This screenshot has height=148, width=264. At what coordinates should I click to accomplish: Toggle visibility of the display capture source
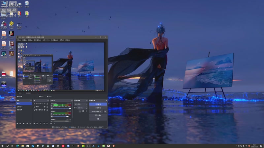click(x=45, y=110)
